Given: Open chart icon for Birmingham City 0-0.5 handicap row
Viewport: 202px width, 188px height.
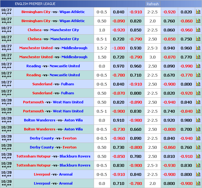Looking at the screenshot, I should pos(198,12).
